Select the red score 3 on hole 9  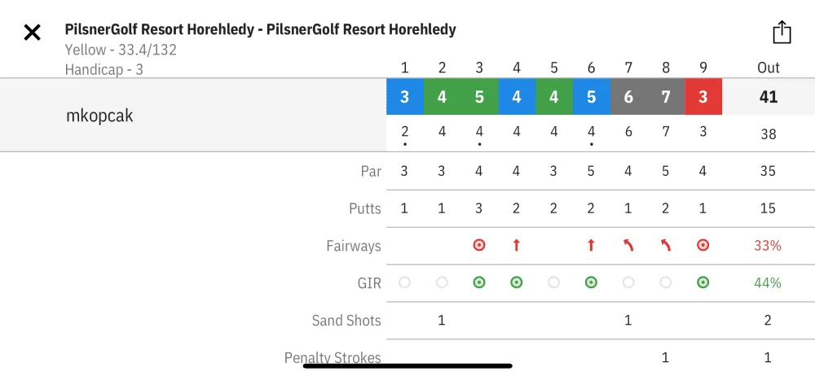(x=703, y=97)
